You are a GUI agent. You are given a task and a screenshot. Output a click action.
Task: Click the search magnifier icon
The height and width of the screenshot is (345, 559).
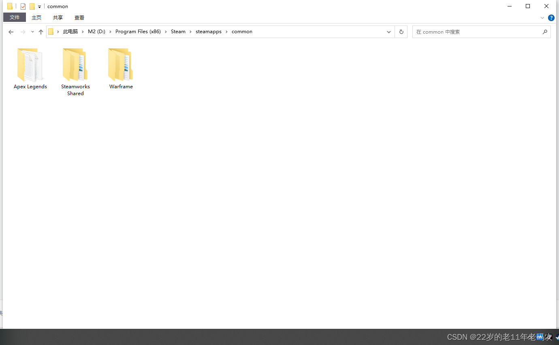545,32
